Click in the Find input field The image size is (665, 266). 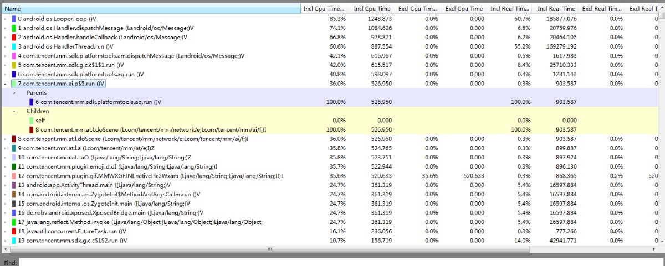pyautogui.click(x=341, y=262)
